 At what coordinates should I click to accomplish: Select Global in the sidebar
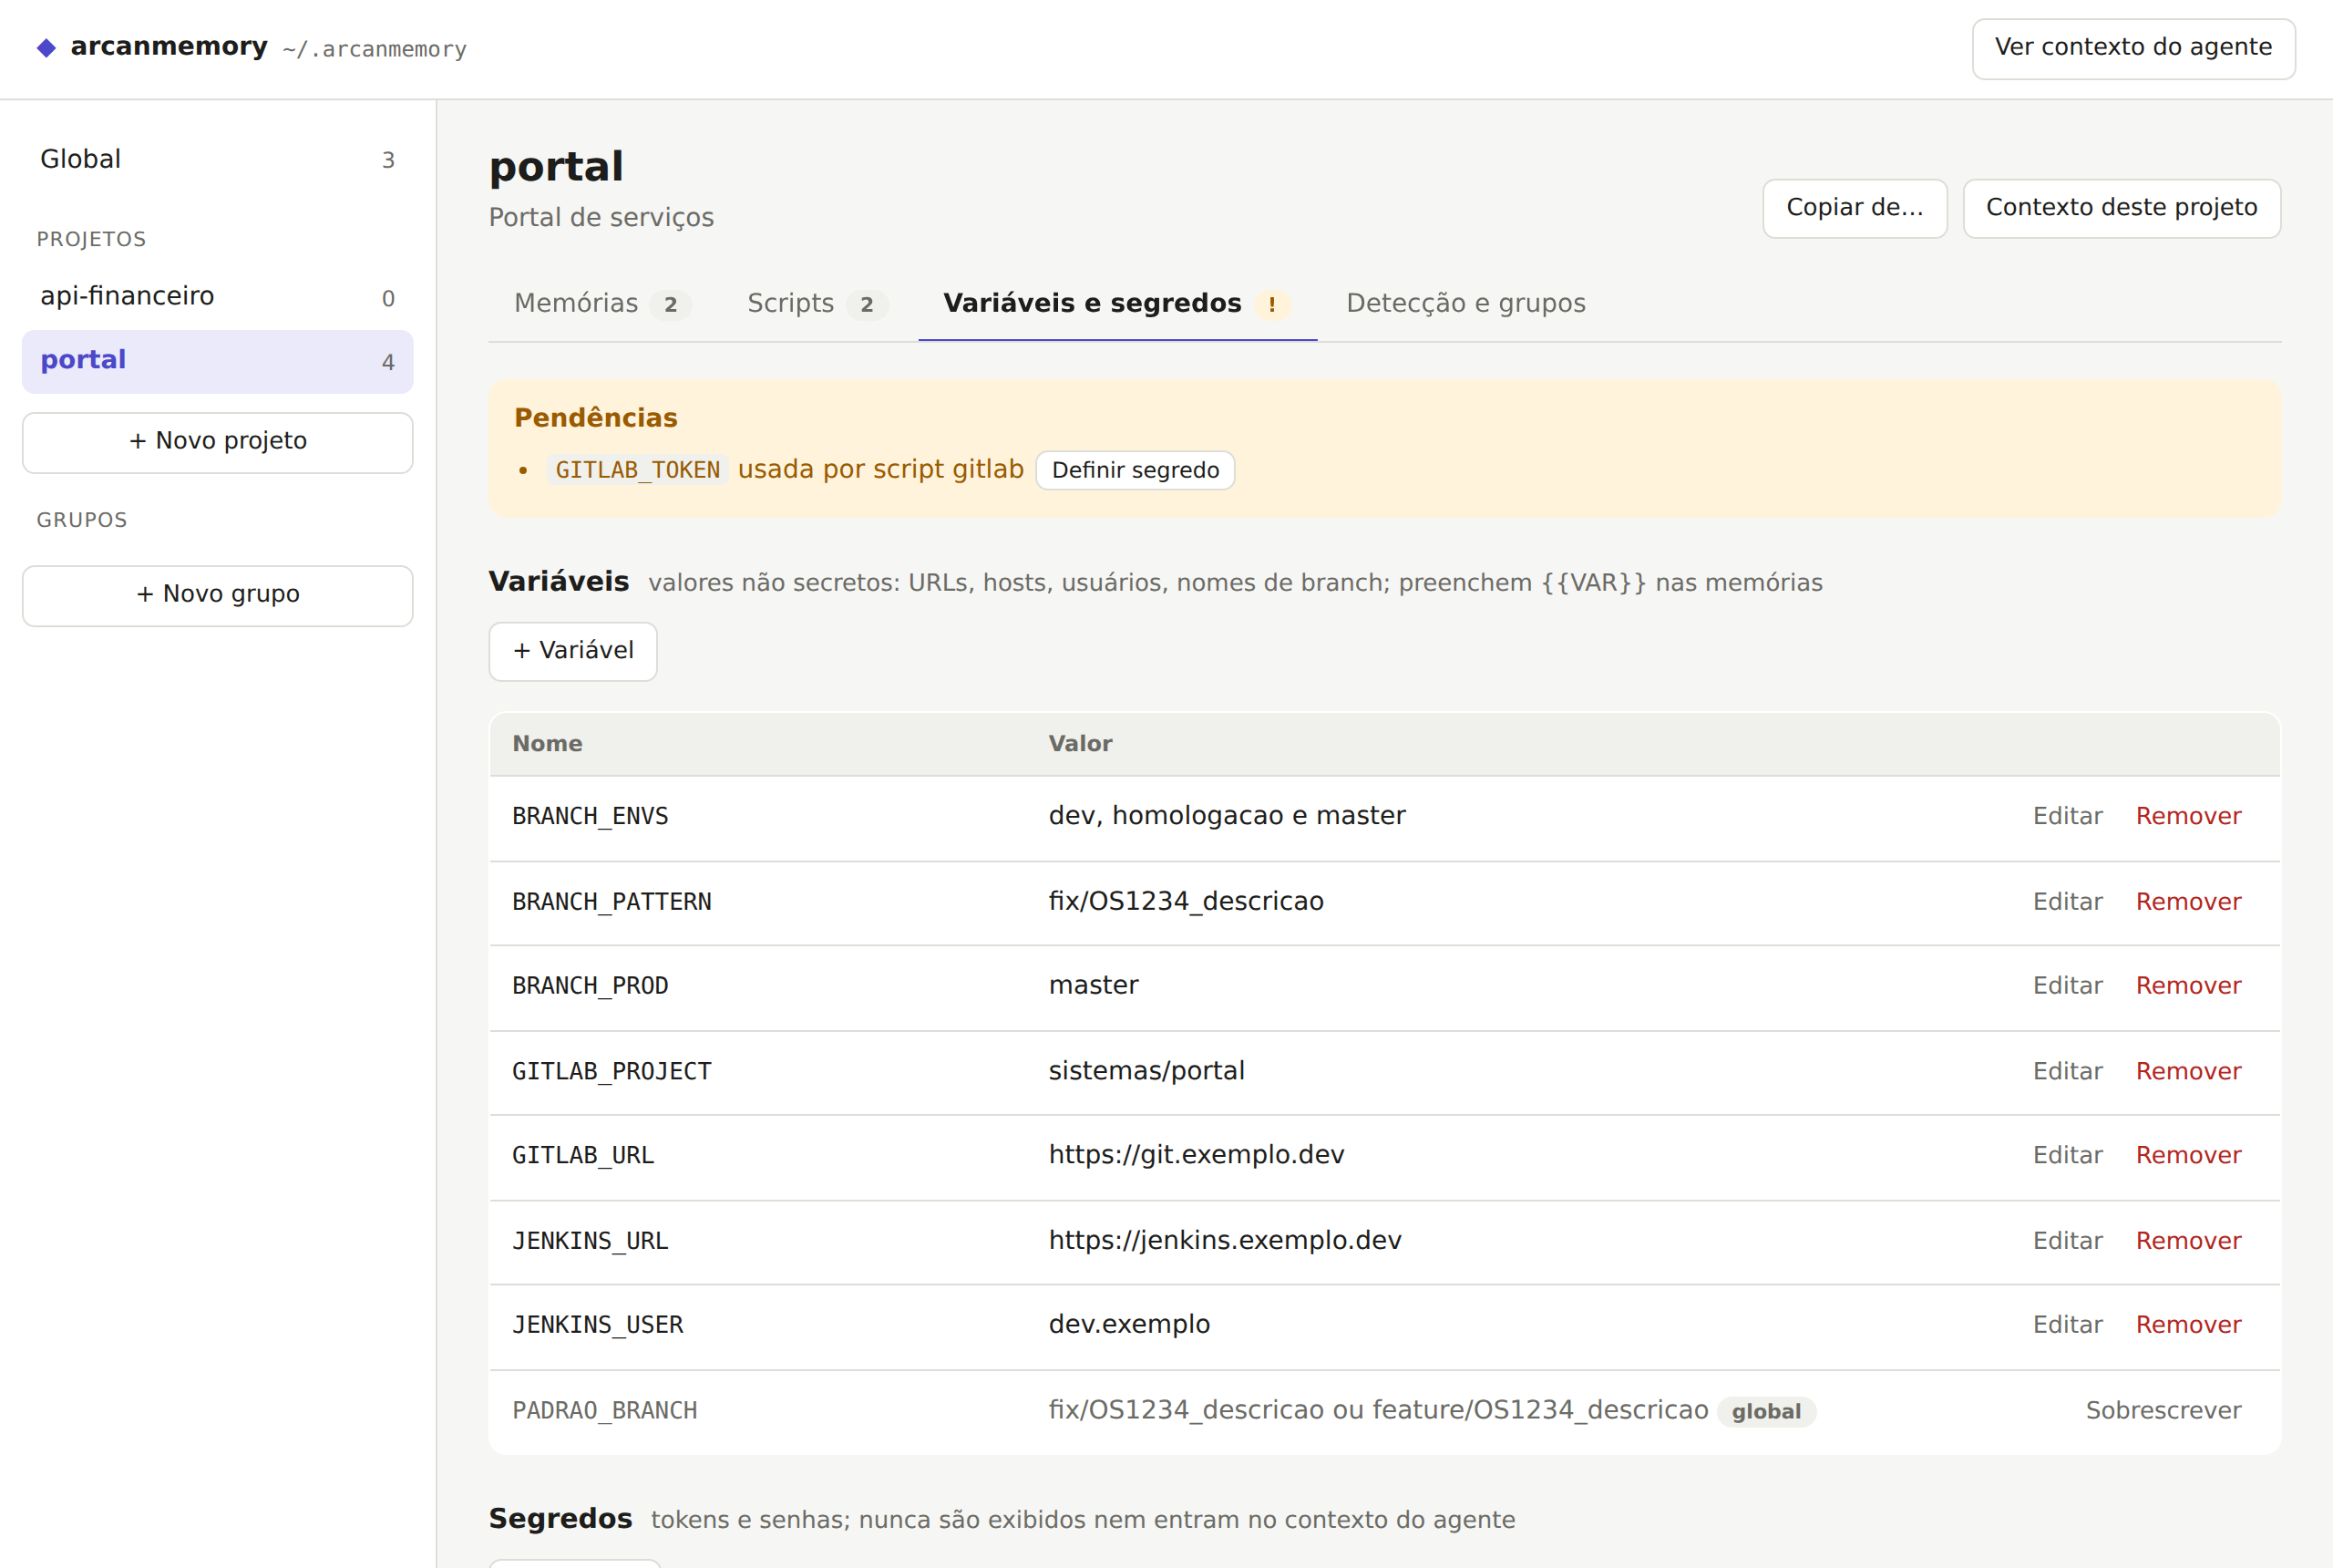(217, 159)
